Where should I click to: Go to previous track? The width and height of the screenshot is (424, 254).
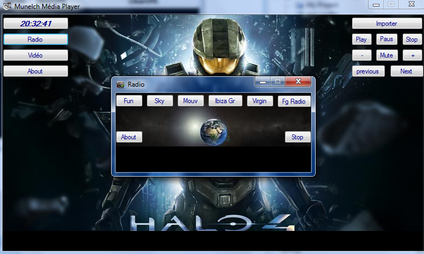368,71
